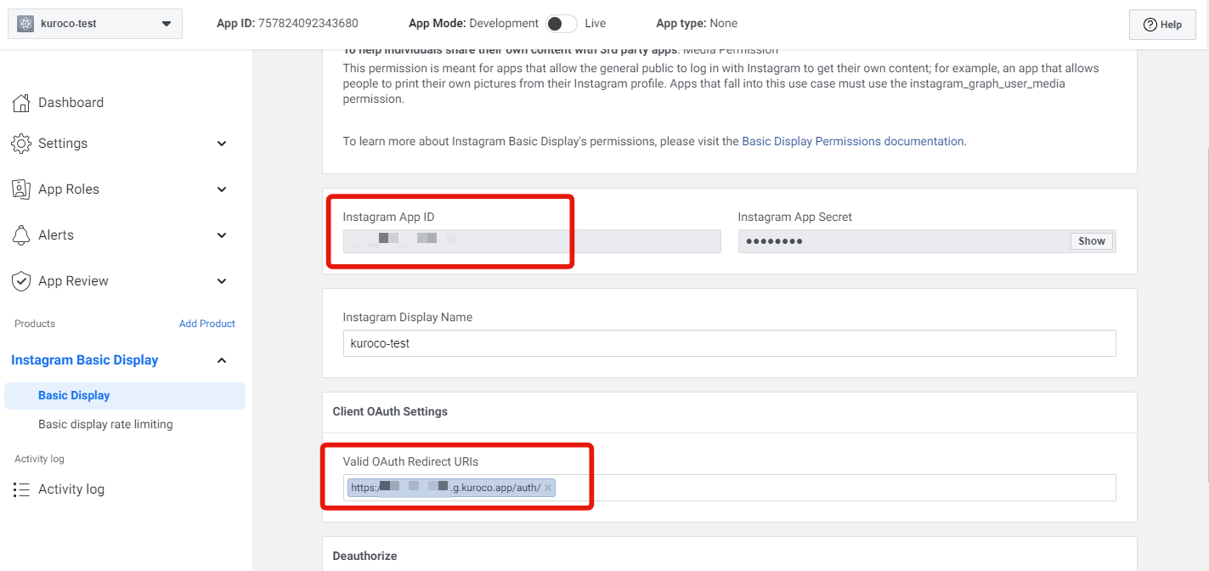Click the Help question mark icon
This screenshot has height=571, width=1209.
coord(1151,24)
